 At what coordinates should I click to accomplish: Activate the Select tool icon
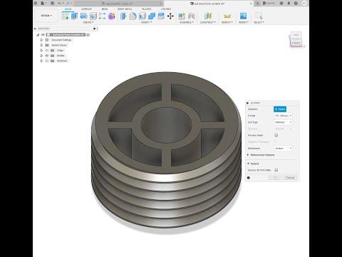[x=259, y=16]
